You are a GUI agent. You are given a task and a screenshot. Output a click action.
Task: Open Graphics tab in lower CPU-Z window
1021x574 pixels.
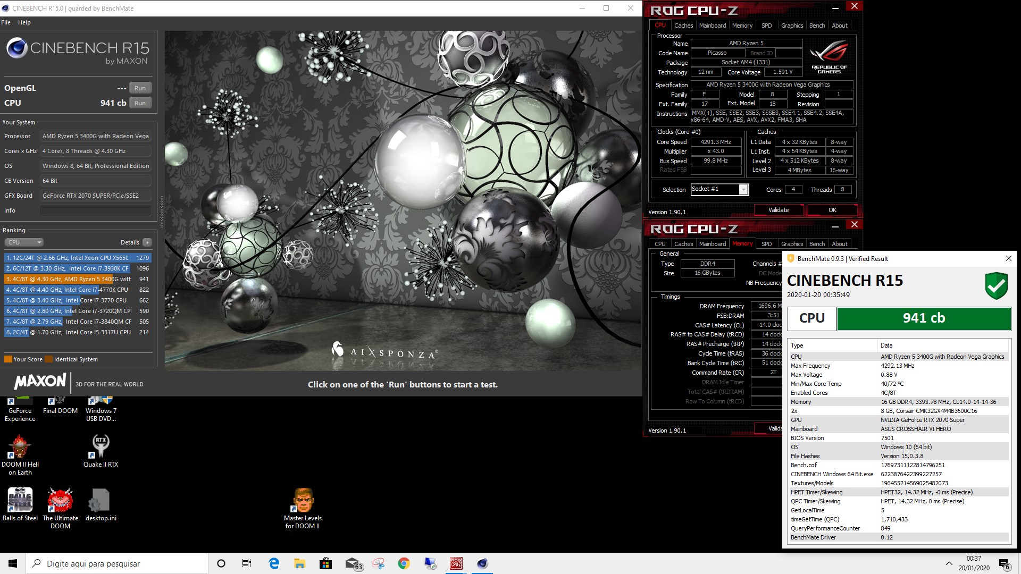[792, 244]
